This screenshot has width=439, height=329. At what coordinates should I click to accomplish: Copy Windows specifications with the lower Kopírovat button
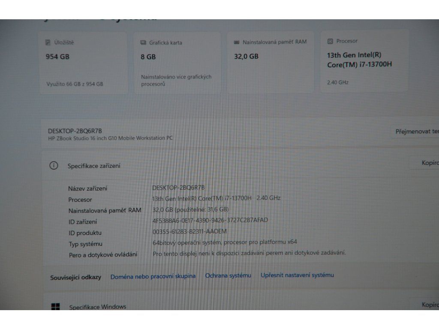coord(425,305)
